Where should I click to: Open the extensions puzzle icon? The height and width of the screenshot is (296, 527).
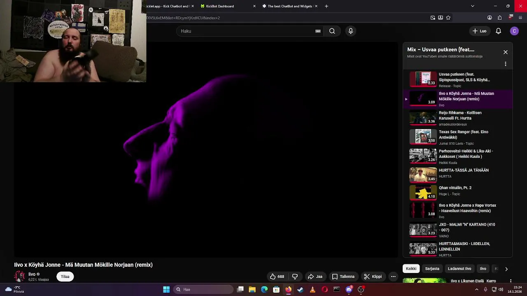tap(499, 18)
